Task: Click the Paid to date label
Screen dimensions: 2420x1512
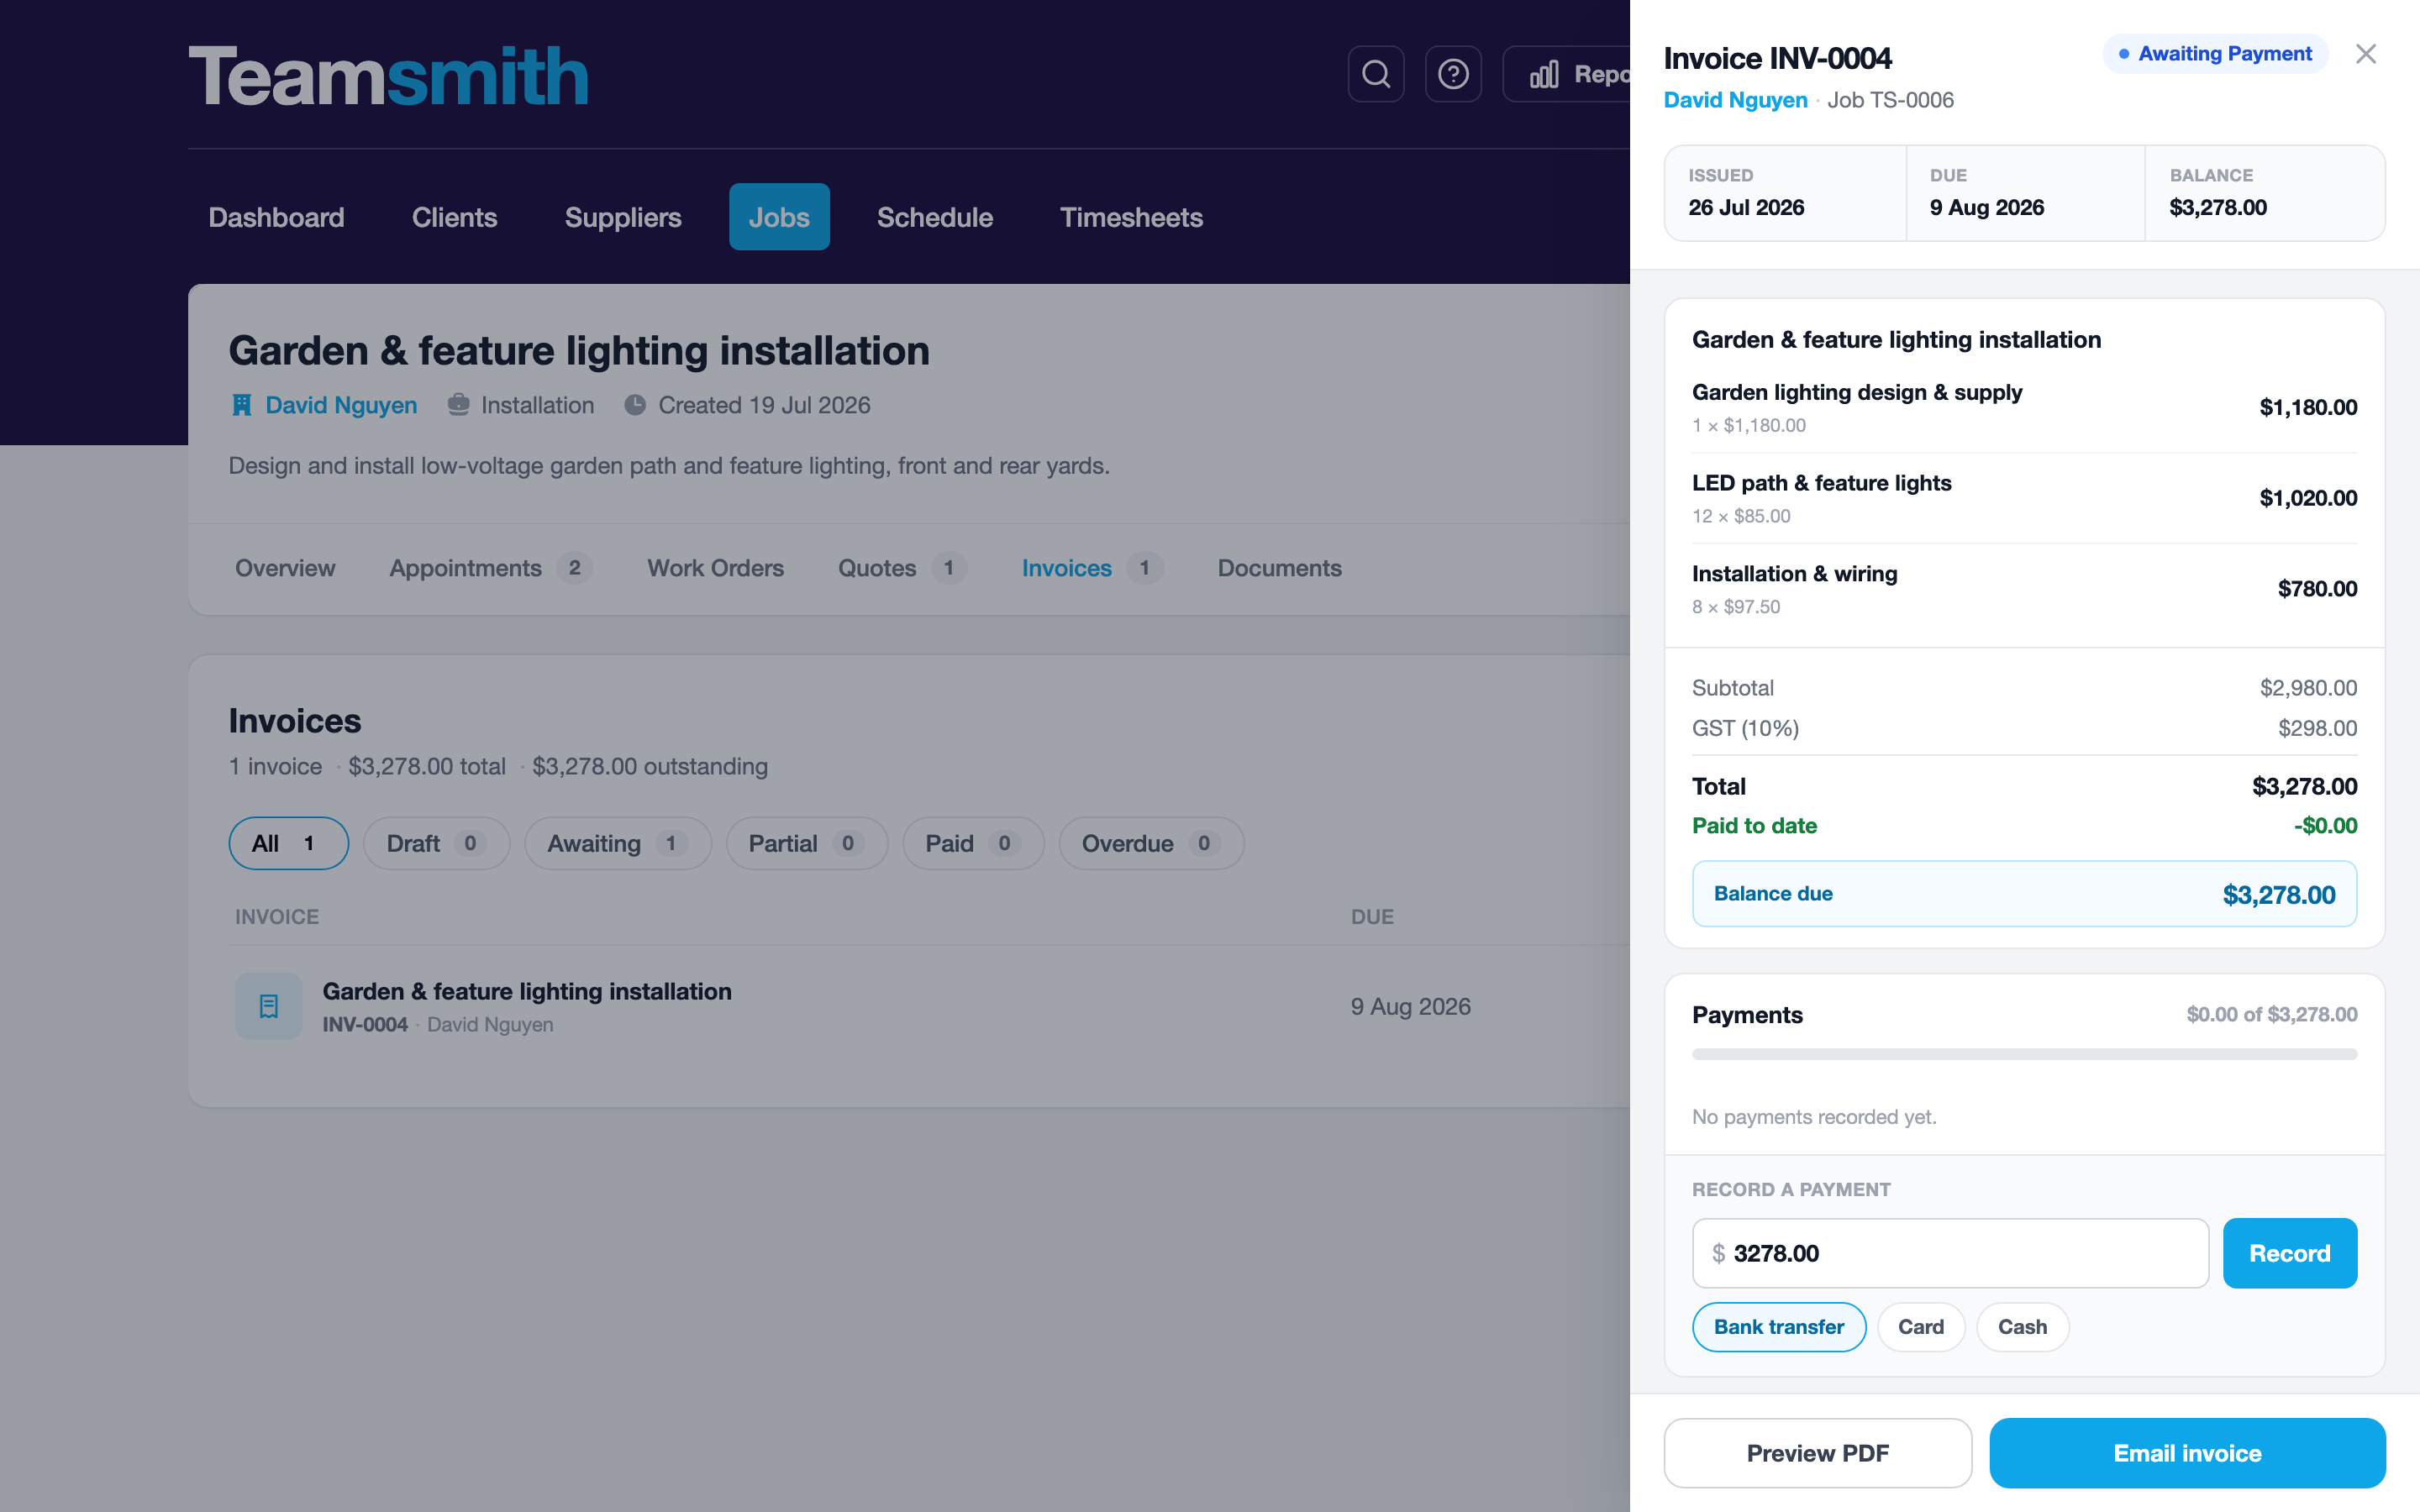Action: coord(1754,826)
